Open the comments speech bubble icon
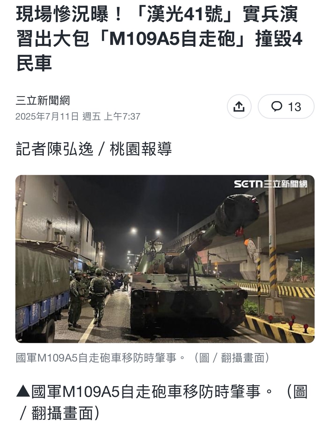 [x=276, y=107]
